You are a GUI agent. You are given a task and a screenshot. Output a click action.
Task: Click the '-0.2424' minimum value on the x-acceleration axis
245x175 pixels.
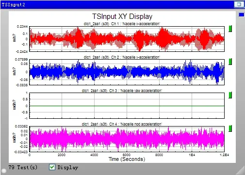22,51
